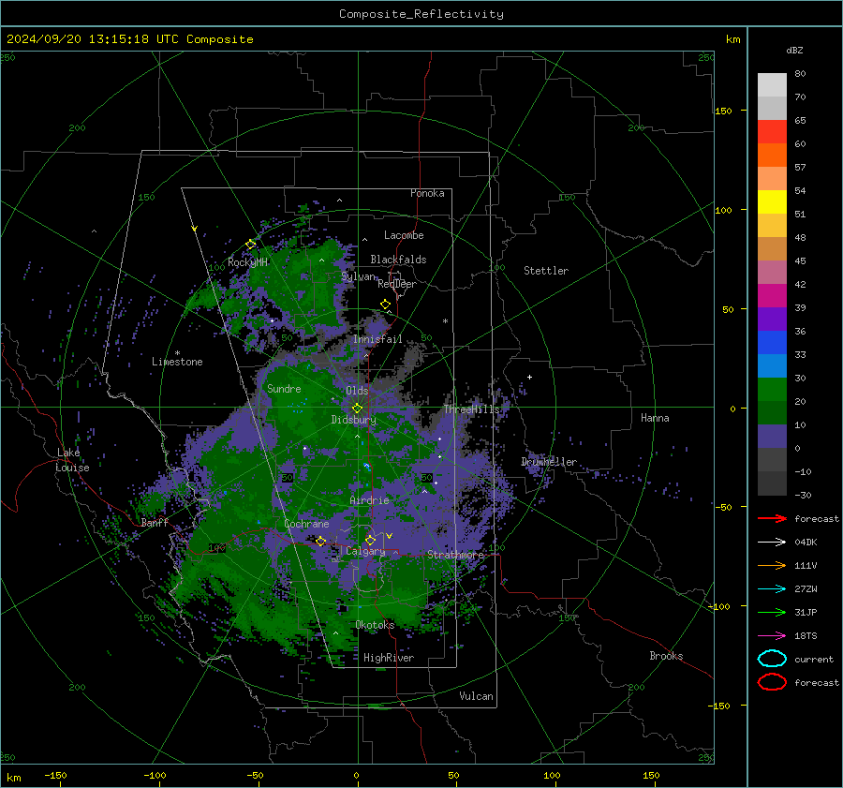
Task: Click the yellow diamond marker below Cochrane
Action: point(321,541)
